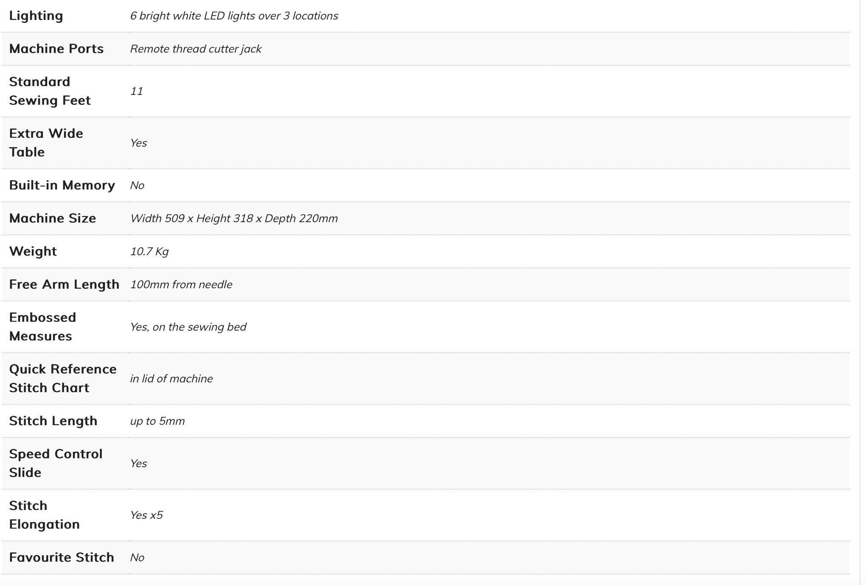Select the Built-in Memory label
The width and height of the screenshot is (866, 585).
click(x=62, y=185)
